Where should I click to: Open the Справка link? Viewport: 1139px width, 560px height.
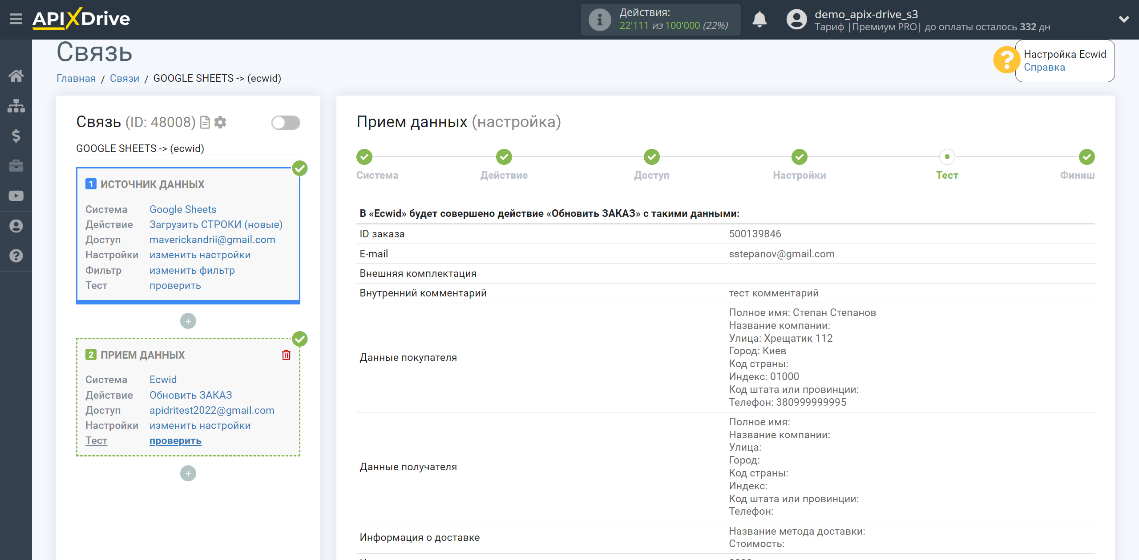coord(1044,67)
